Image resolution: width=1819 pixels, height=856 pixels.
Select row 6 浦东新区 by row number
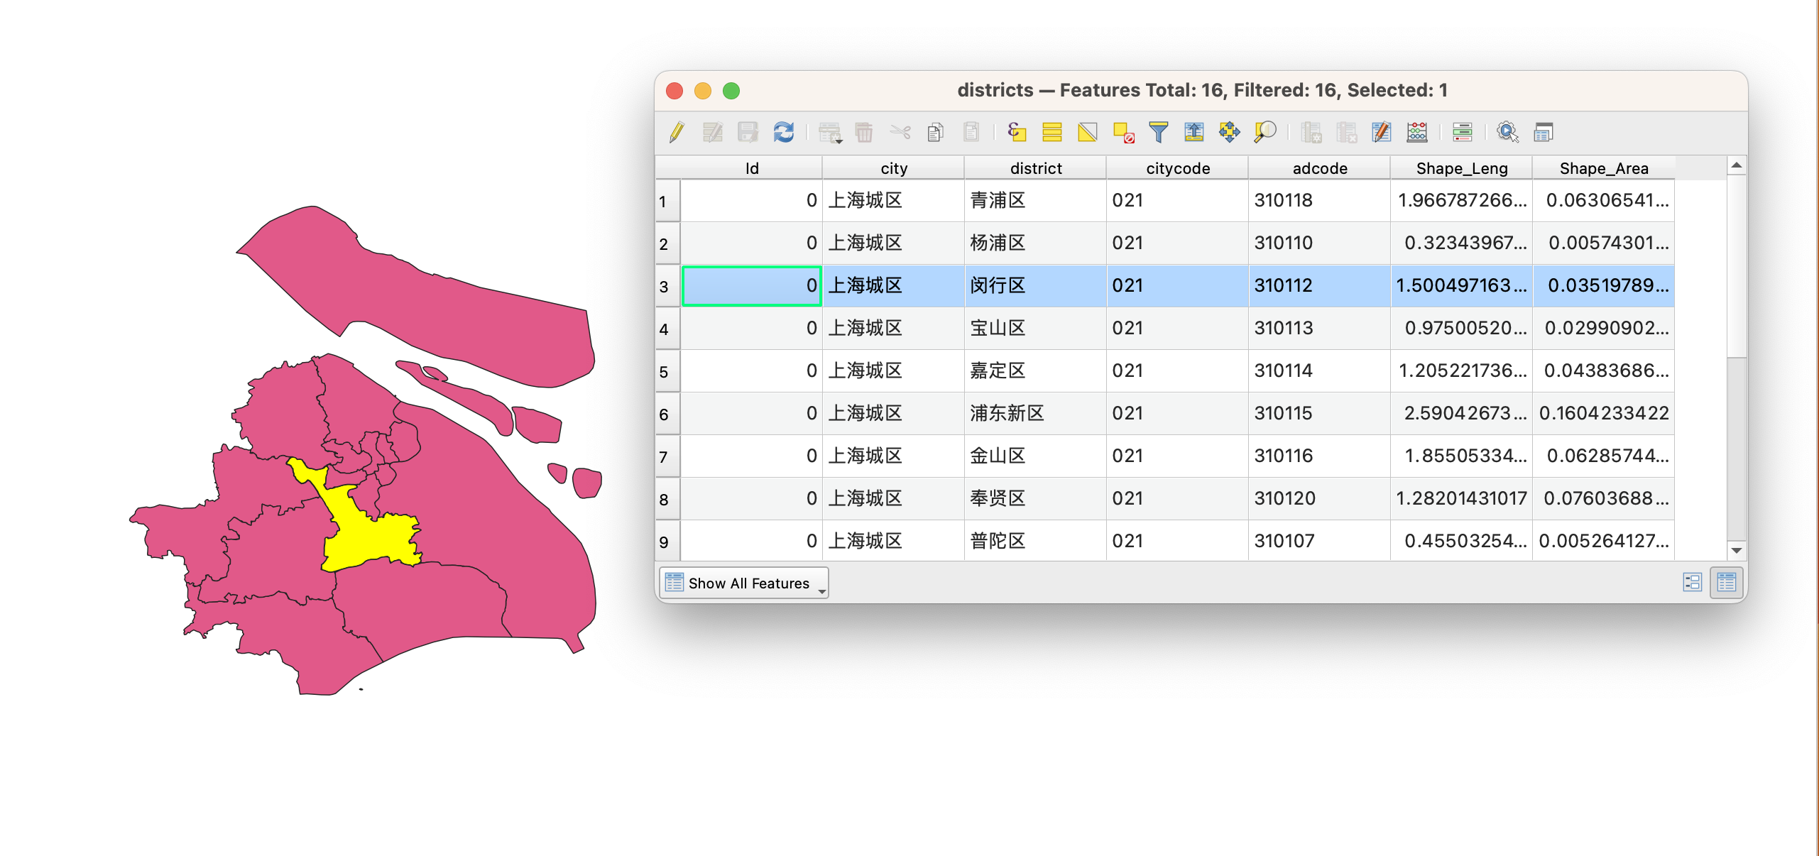(665, 414)
